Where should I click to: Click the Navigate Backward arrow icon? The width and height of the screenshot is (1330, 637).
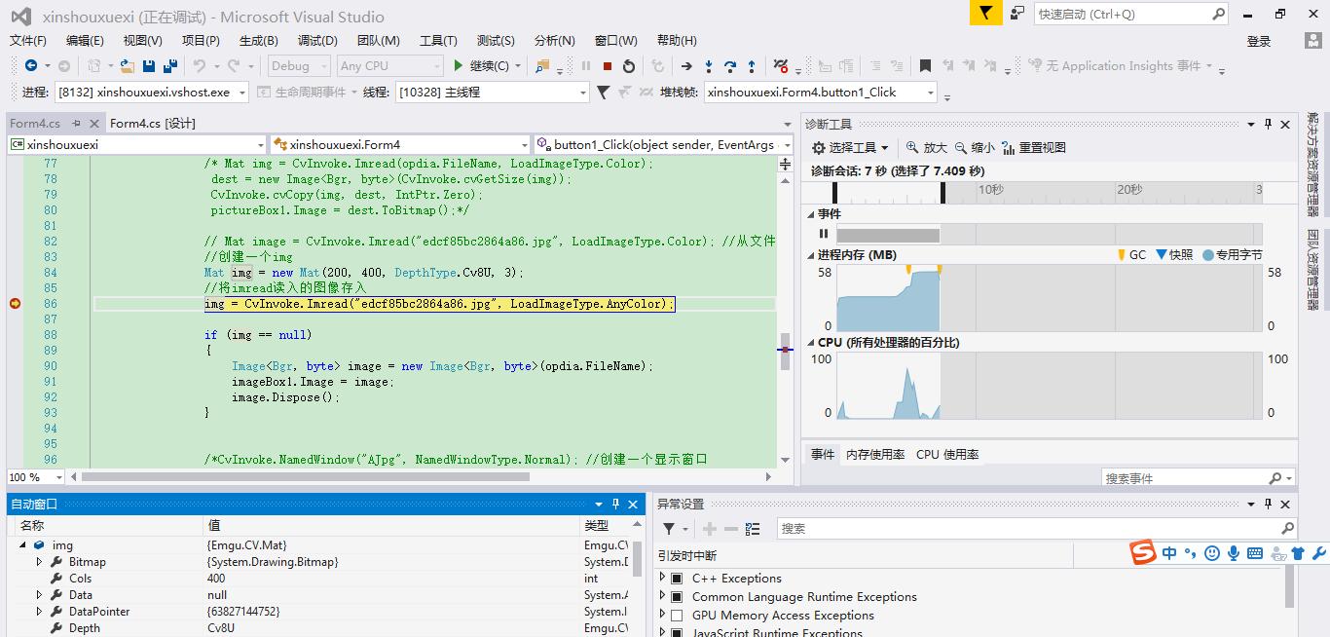coord(31,66)
